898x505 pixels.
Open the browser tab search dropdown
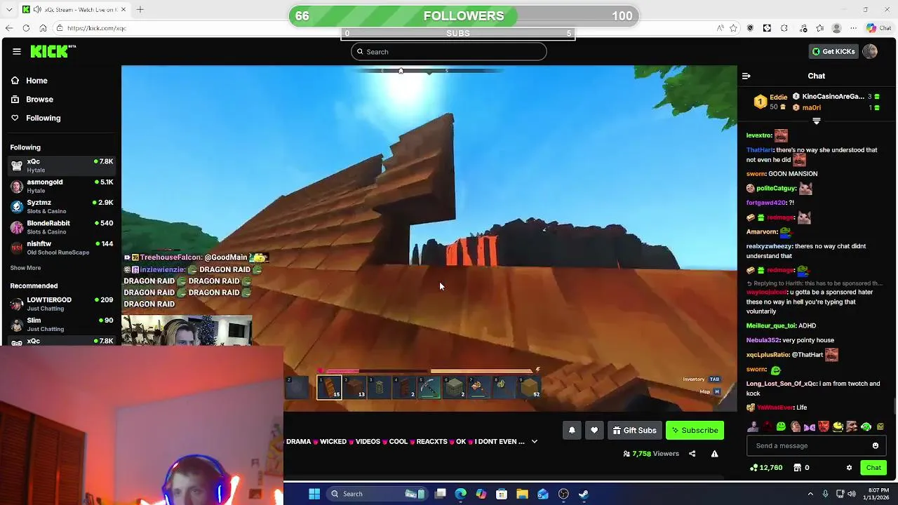point(10,10)
